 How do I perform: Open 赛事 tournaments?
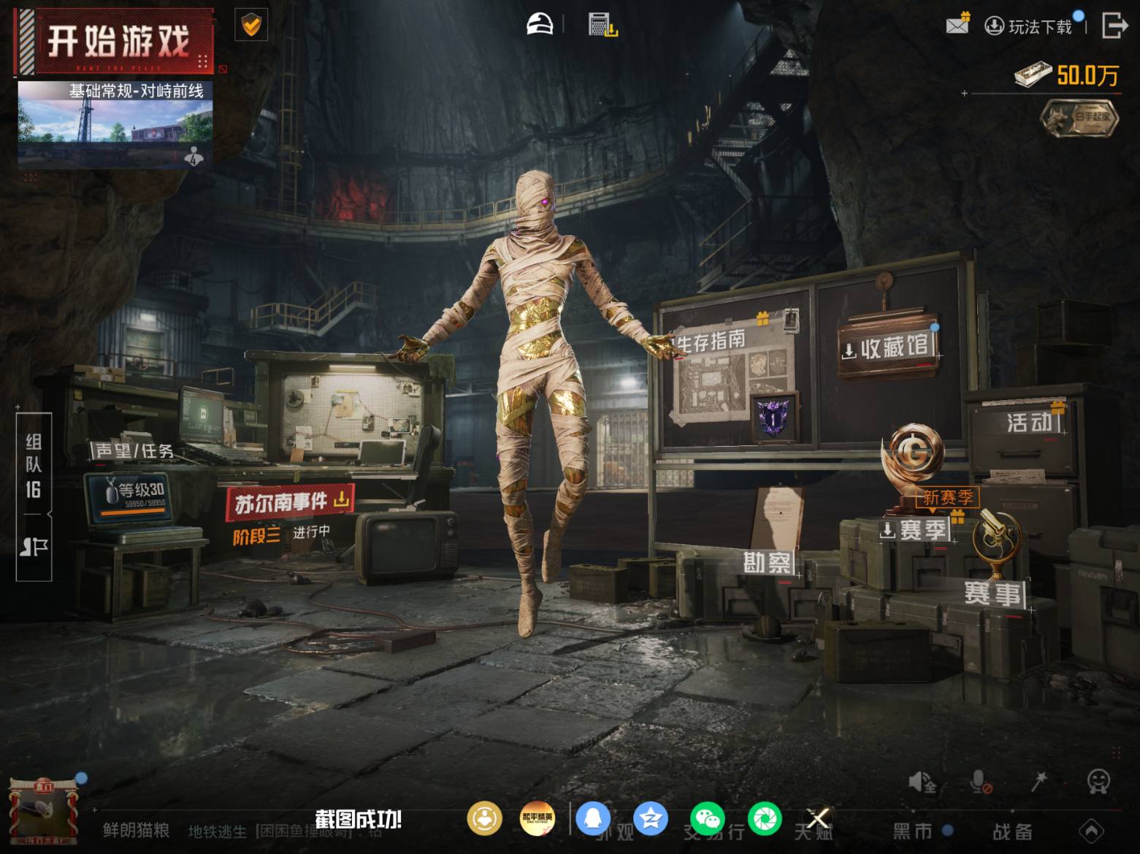coord(992,594)
